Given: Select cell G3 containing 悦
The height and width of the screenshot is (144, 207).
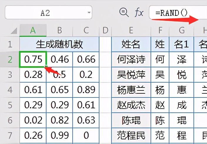Looking at the screenshot, I should point(181,75).
